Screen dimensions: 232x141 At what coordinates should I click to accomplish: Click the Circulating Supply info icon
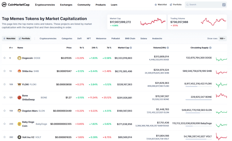(210, 48)
